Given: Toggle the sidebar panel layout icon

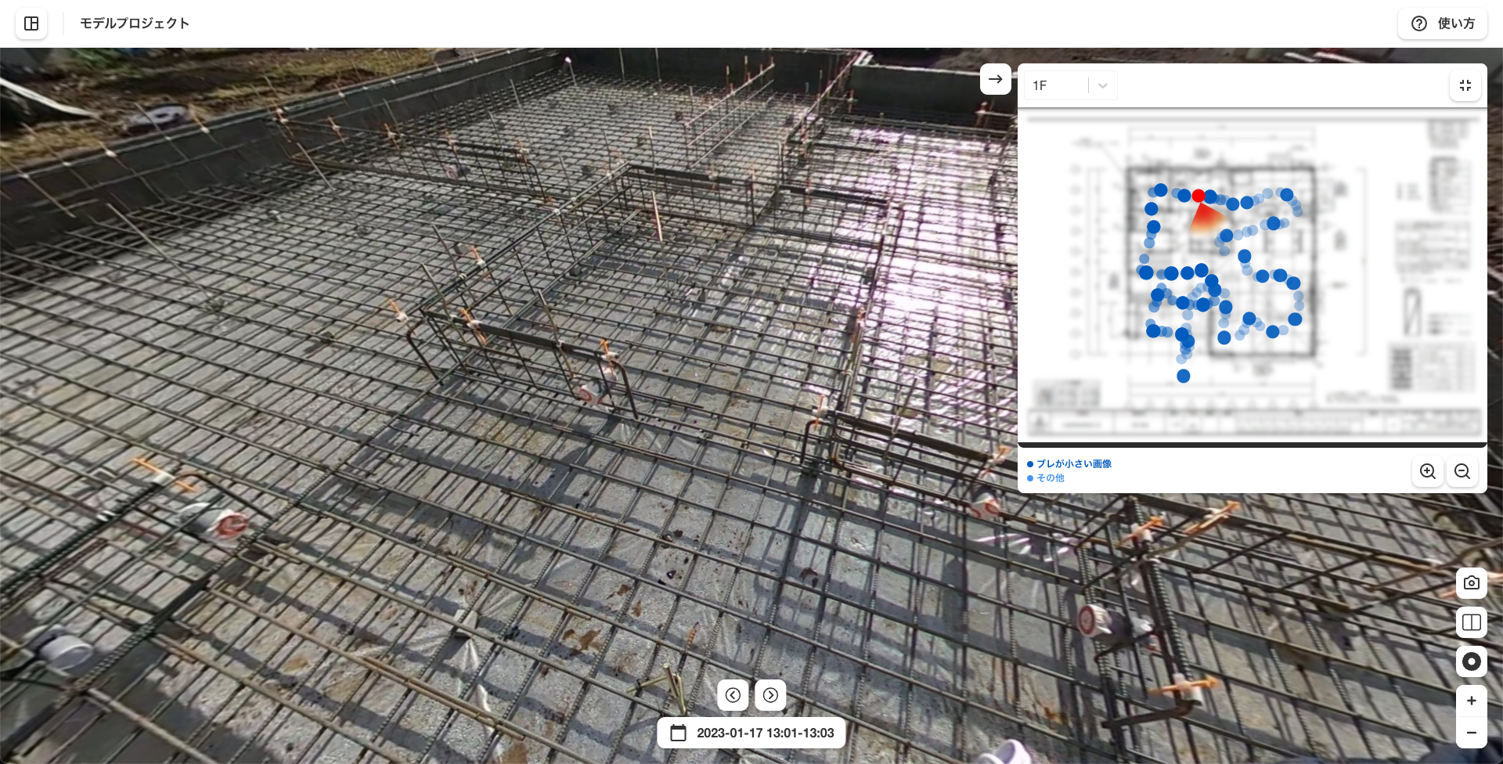Looking at the screenshot, I should [31, 23].
